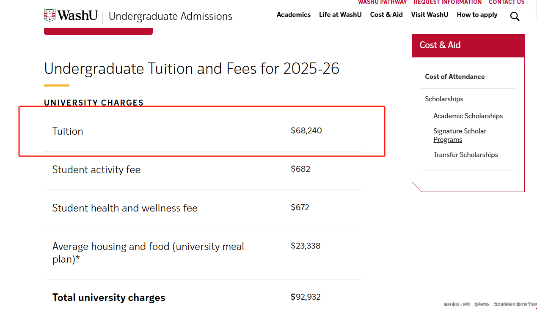Open the site search magnifier icon
This screenshot has height=309, width=537.
pos(515,16)
